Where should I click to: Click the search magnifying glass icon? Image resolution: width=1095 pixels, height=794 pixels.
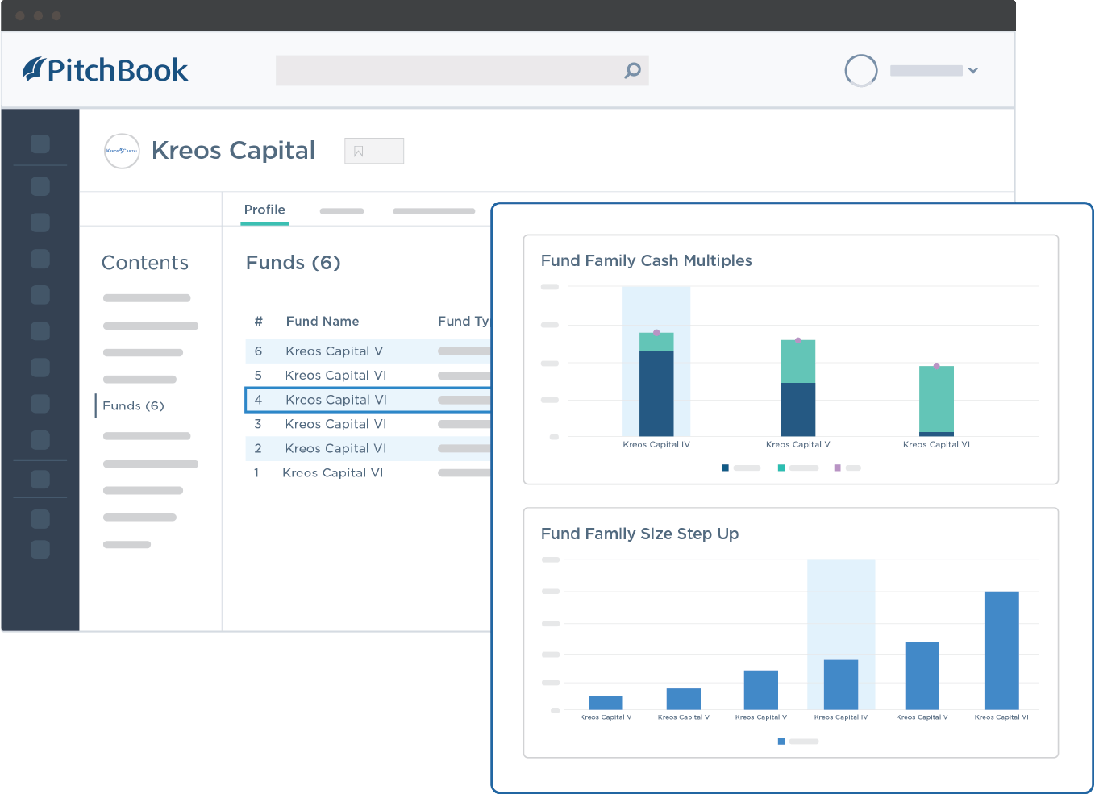tap(630, 70)
